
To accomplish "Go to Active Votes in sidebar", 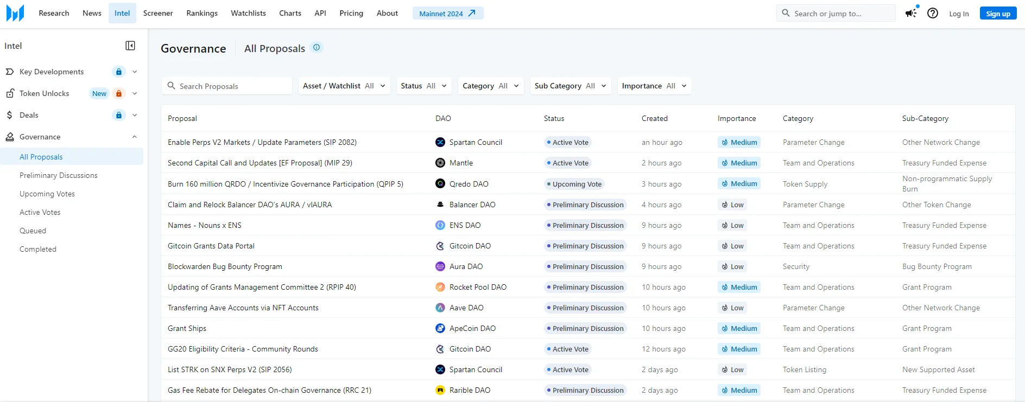I will click(x=40, y=212).
